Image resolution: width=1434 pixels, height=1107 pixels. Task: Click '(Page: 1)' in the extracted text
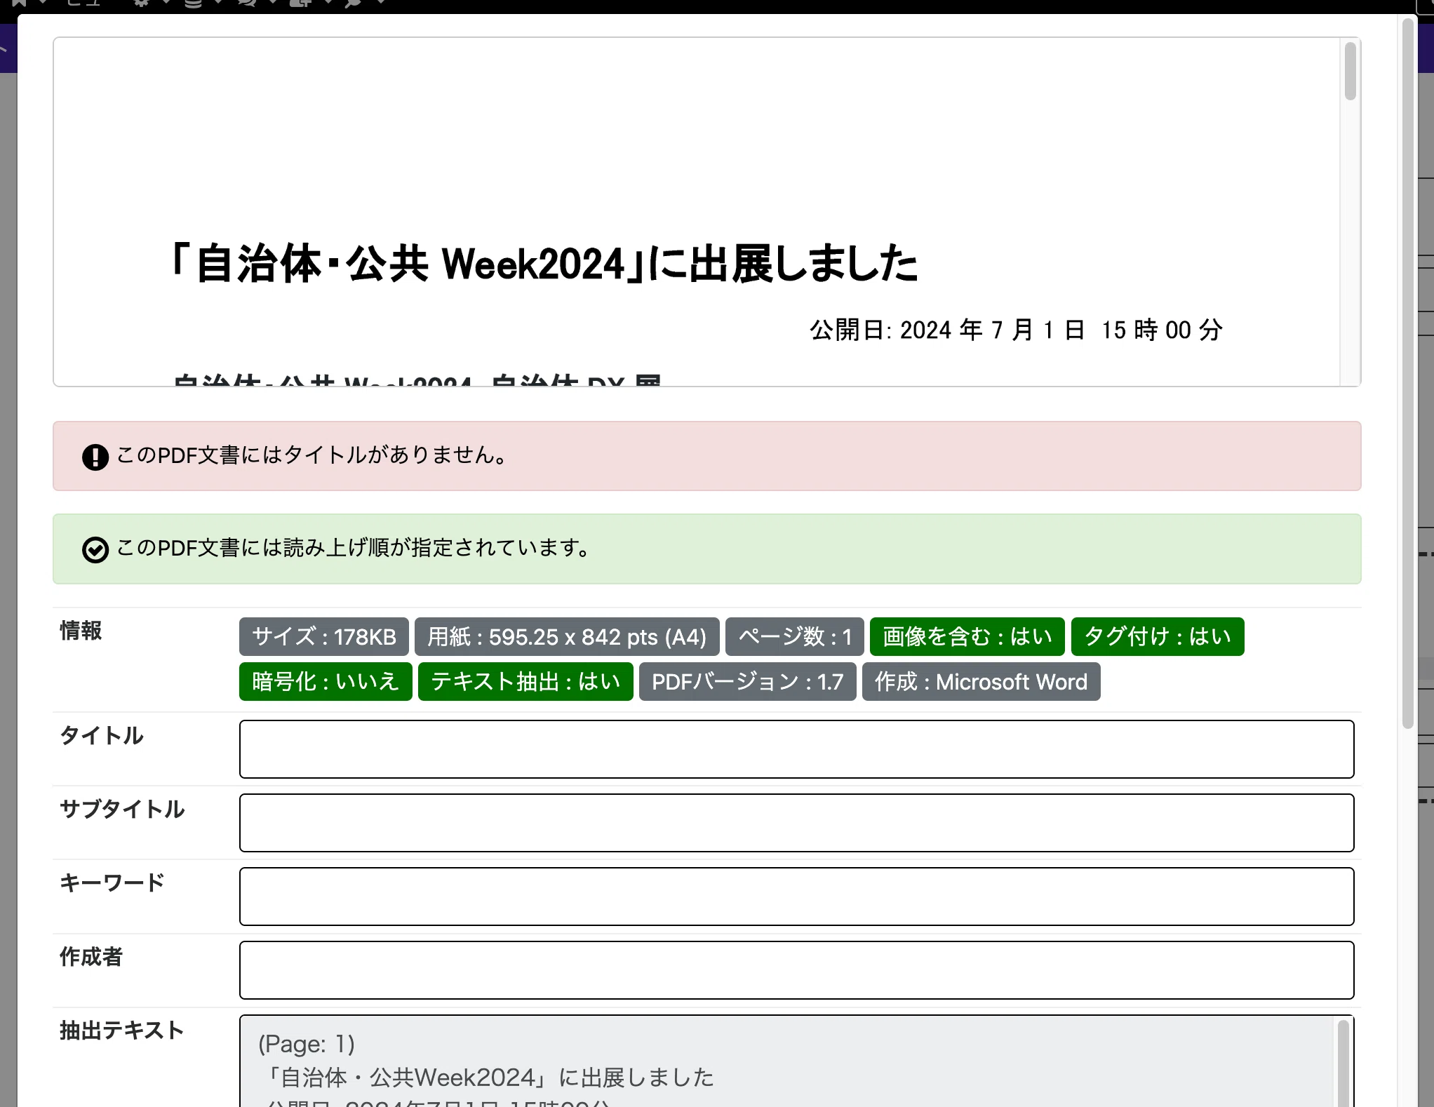click(307, 1045)
